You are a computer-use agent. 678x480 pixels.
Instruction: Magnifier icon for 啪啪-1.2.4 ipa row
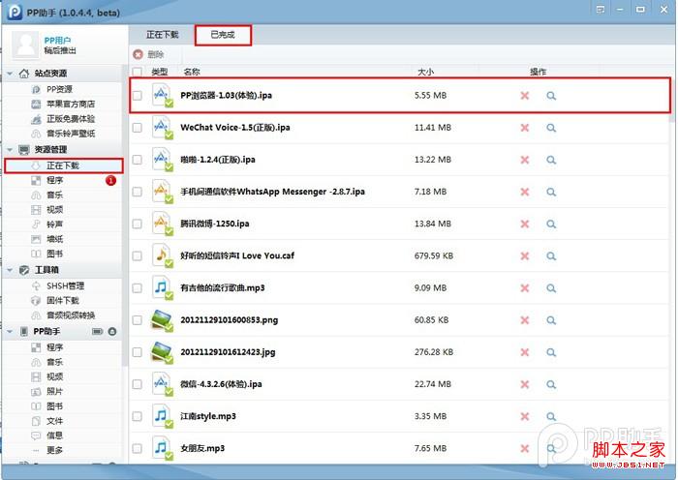point(551,160)
